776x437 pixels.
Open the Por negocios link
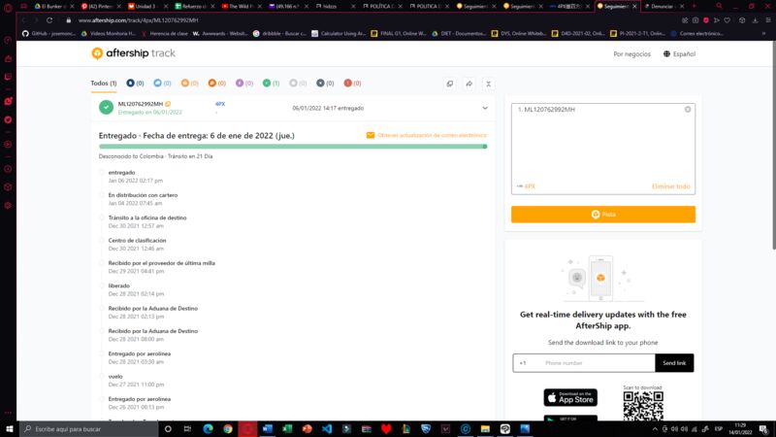[631, 54]
